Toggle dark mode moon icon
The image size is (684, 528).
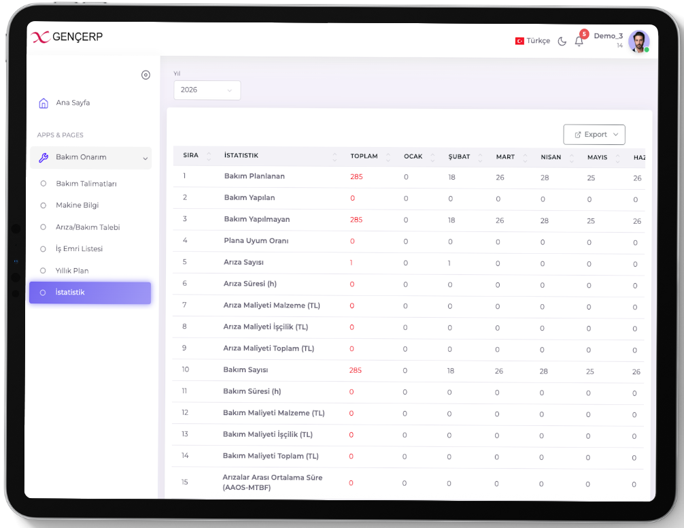[562, 41]
